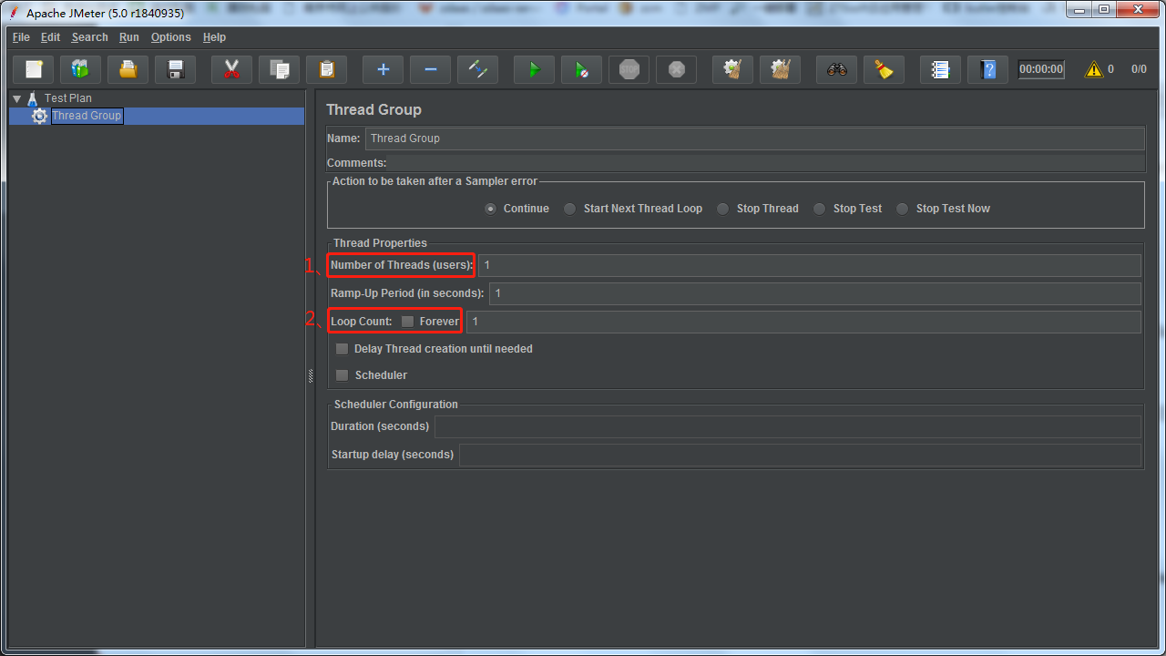
Task: Enable the Forever loop checkbox
Action: (x=407, y=322)
